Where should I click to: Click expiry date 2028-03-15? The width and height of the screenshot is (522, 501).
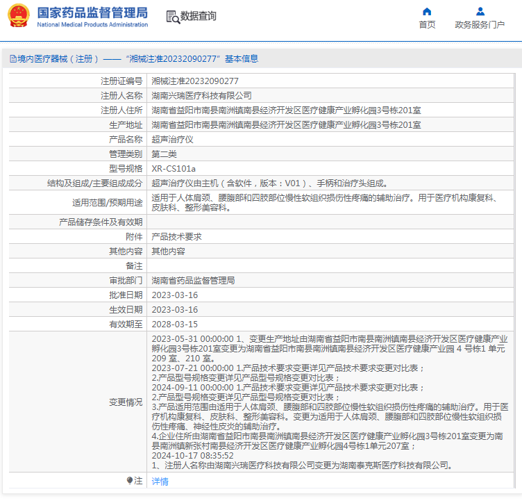pyautogui.click(x=174, y=325)
